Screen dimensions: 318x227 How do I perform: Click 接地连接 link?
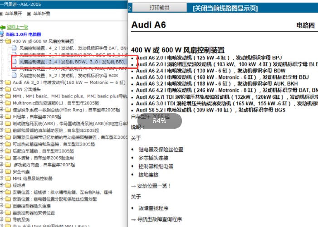coord(148,175)
